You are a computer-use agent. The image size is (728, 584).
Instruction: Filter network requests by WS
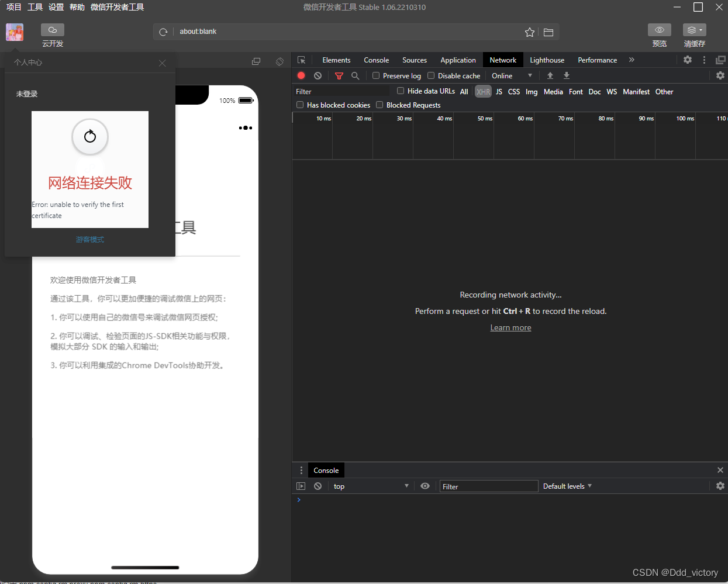612,92
